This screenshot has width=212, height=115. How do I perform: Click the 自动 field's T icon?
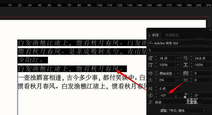(150, 102)
